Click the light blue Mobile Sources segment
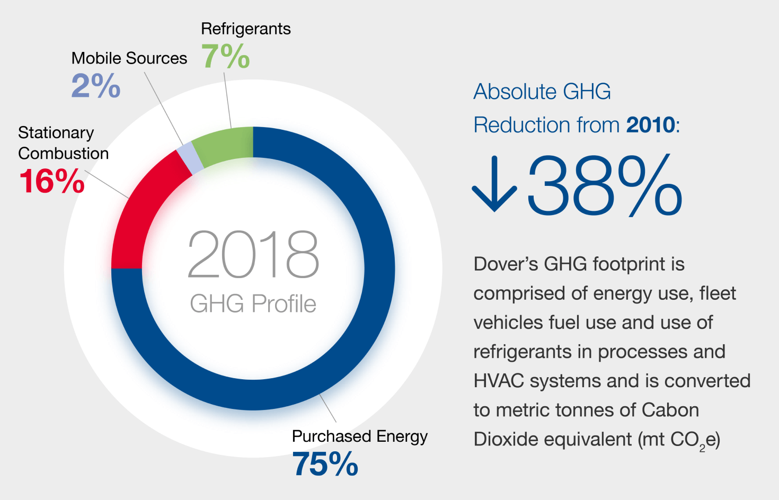The height and width of the screenshot is (500, 779). (190, 159)
